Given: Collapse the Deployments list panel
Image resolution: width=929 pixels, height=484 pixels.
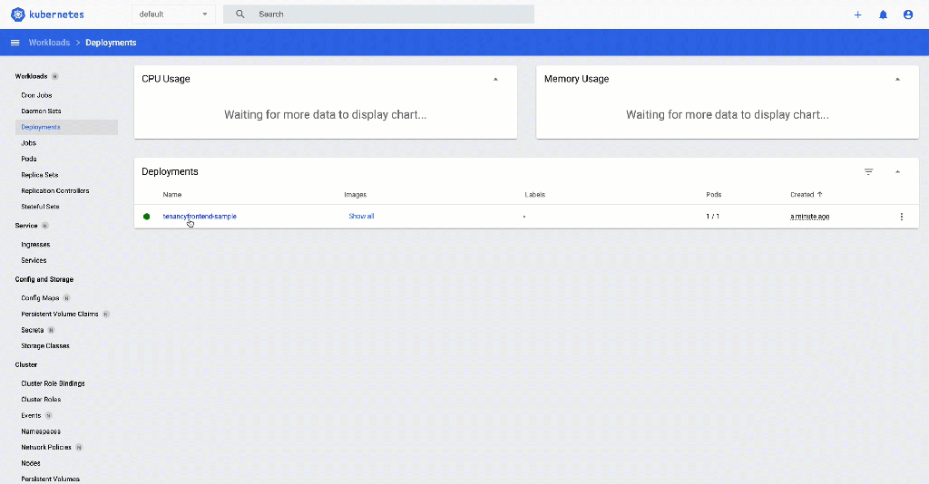Looking at the screenshot, I should click(x=897, y=171).
